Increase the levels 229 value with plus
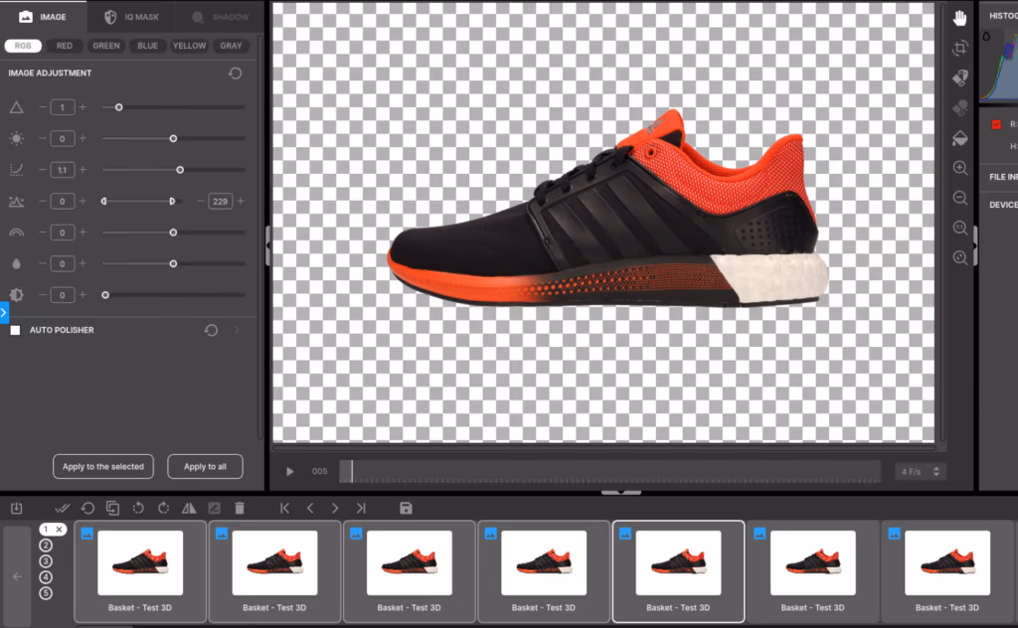Screen dimensions: 1018x628 [x=241, y=201]
